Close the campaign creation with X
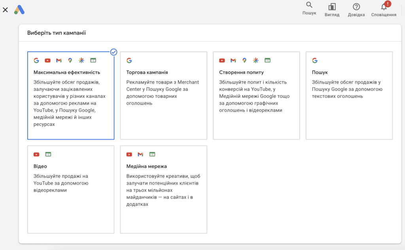The image size is (405, 250). [x=5, y=10]
